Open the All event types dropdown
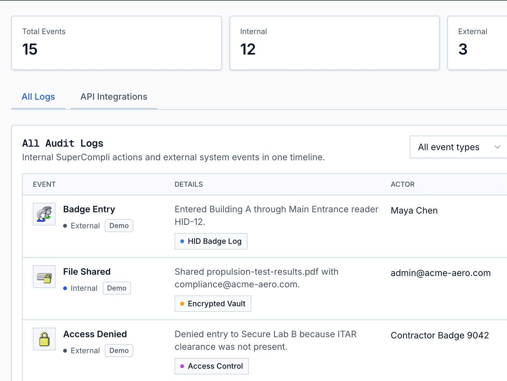Screen dimensions: 507x381 coord(458,147)
